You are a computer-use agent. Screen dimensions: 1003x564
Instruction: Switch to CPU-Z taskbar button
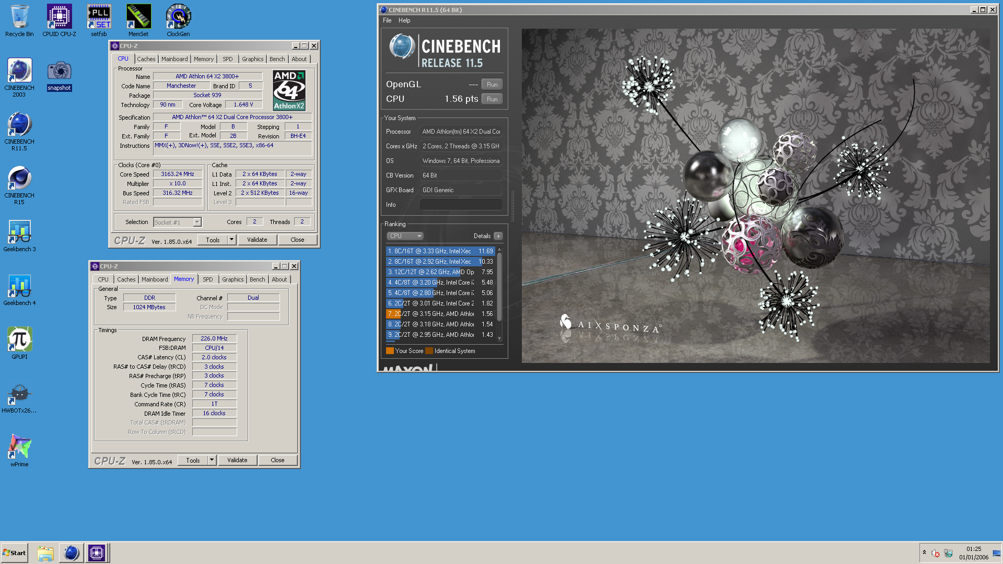97,553
